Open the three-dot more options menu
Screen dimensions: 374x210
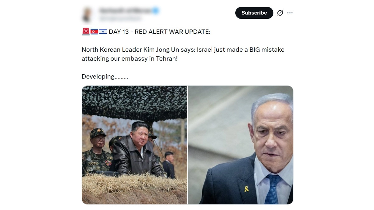[x=290, y=13]
